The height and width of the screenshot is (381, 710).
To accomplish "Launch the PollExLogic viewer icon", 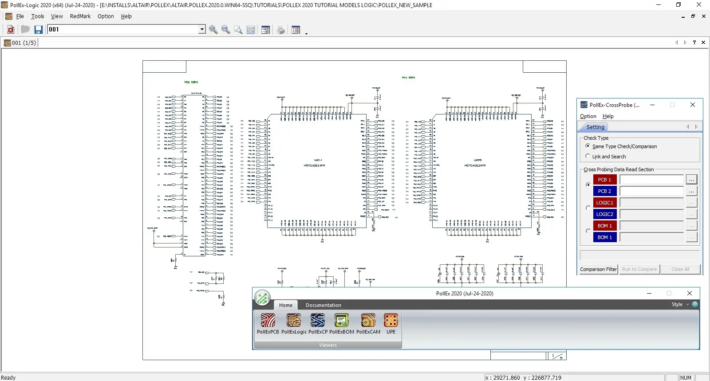I will (294, 324).
